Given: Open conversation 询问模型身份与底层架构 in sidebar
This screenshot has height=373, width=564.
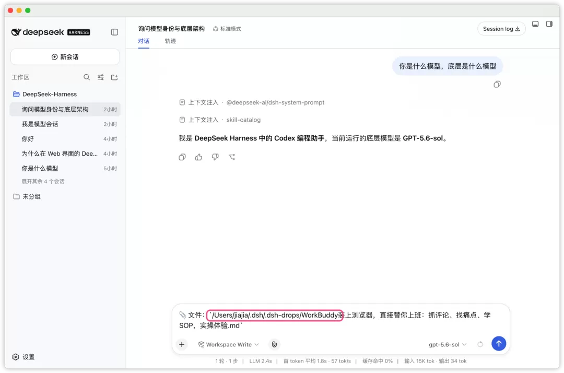Looking at the screenshot, I should [65, 109].
